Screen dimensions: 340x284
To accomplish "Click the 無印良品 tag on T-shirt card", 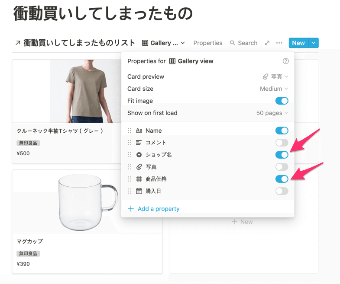I will (28, 143).
